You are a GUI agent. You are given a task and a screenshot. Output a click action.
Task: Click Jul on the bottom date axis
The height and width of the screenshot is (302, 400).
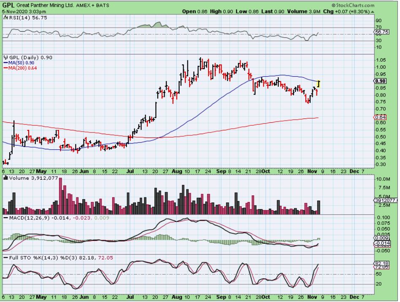pos(130,297)
